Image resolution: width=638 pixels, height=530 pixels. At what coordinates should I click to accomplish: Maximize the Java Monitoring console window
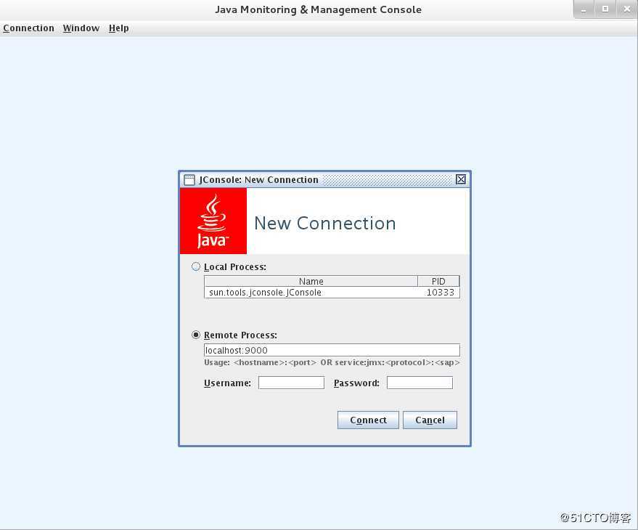pyautogui.click(x=605, y=9)
